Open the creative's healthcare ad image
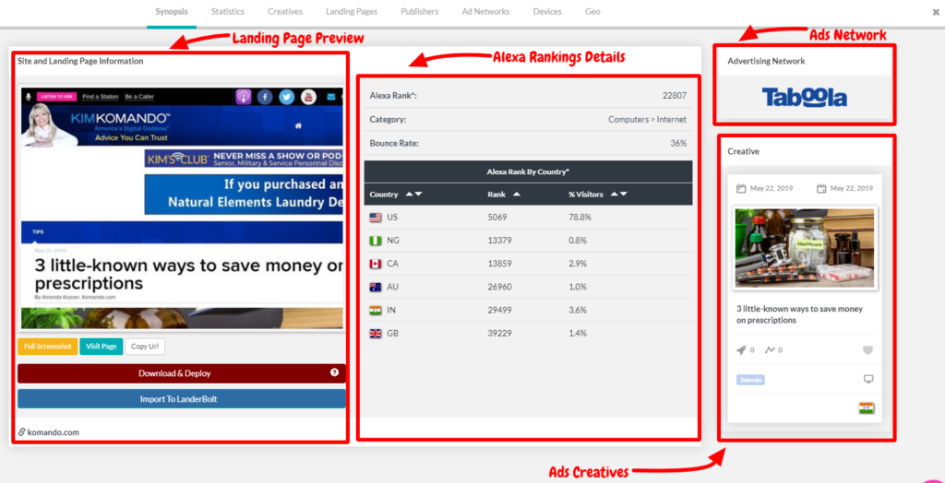Image resolution: width=945 pixels, height=483 pixels. 805,249
